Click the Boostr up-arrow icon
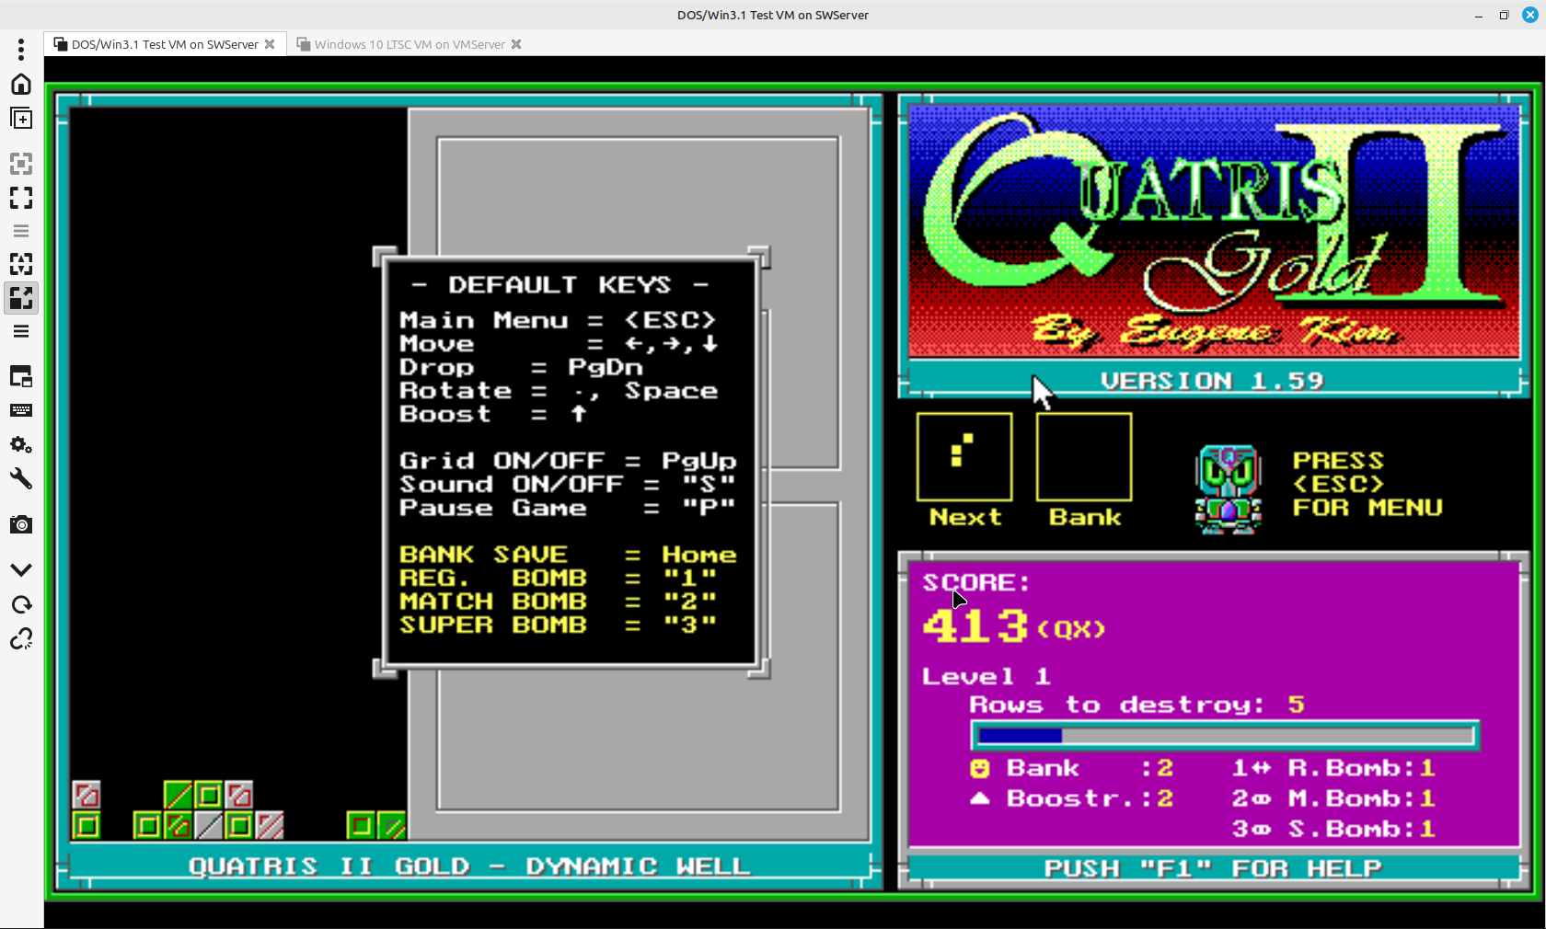The width and height of the screenshot is (1546, 929). tap(979, 798)
